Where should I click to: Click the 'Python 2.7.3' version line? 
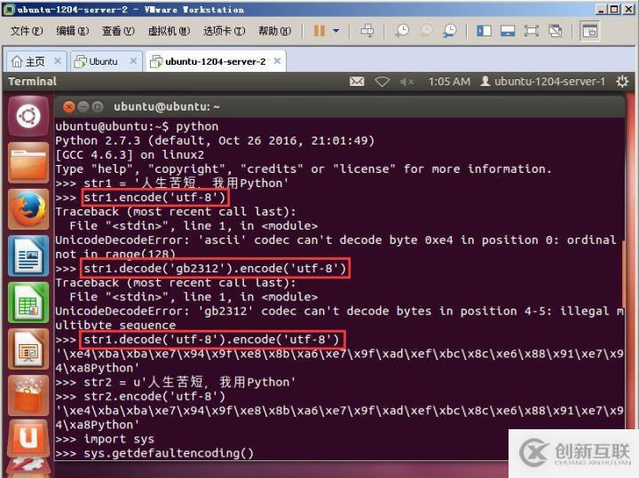(215, 140)
